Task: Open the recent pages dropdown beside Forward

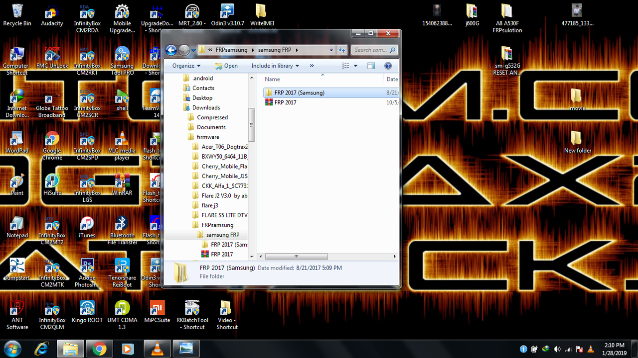Action: coord(193,50)
